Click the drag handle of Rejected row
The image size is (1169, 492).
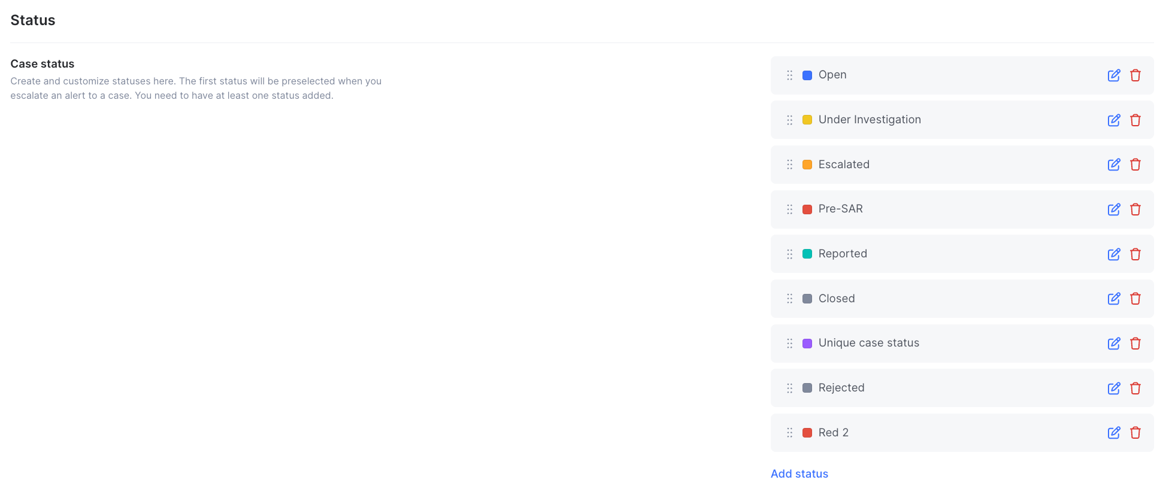790,388
